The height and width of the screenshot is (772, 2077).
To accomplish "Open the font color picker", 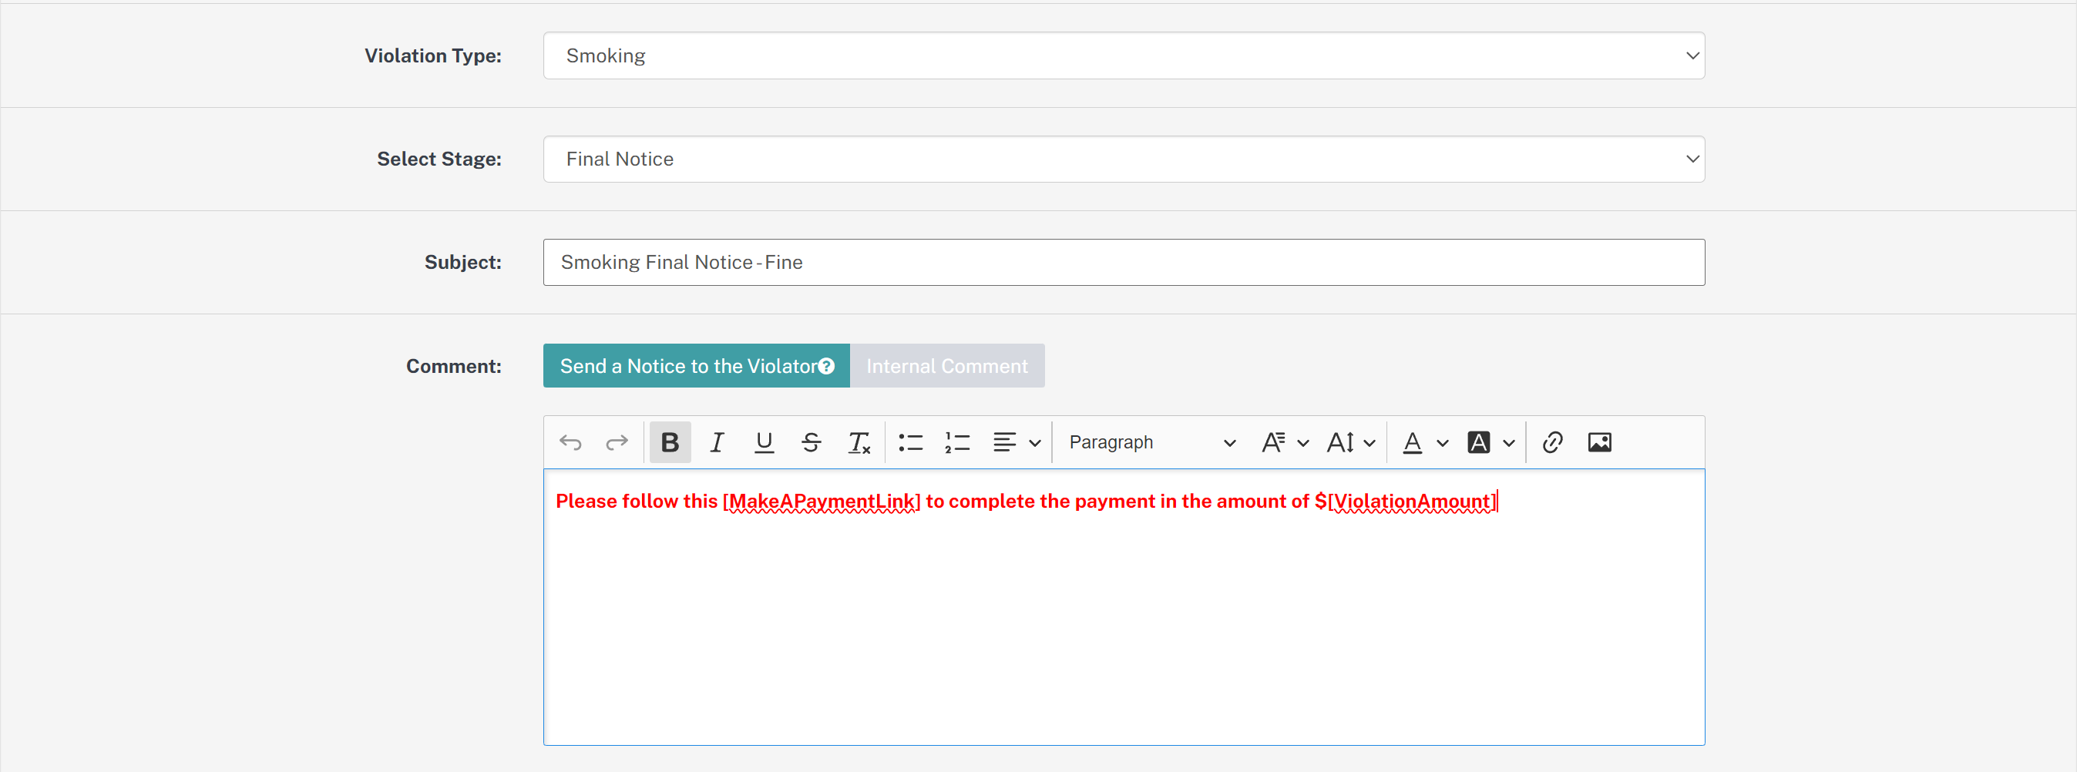I will pos(1413,442).
